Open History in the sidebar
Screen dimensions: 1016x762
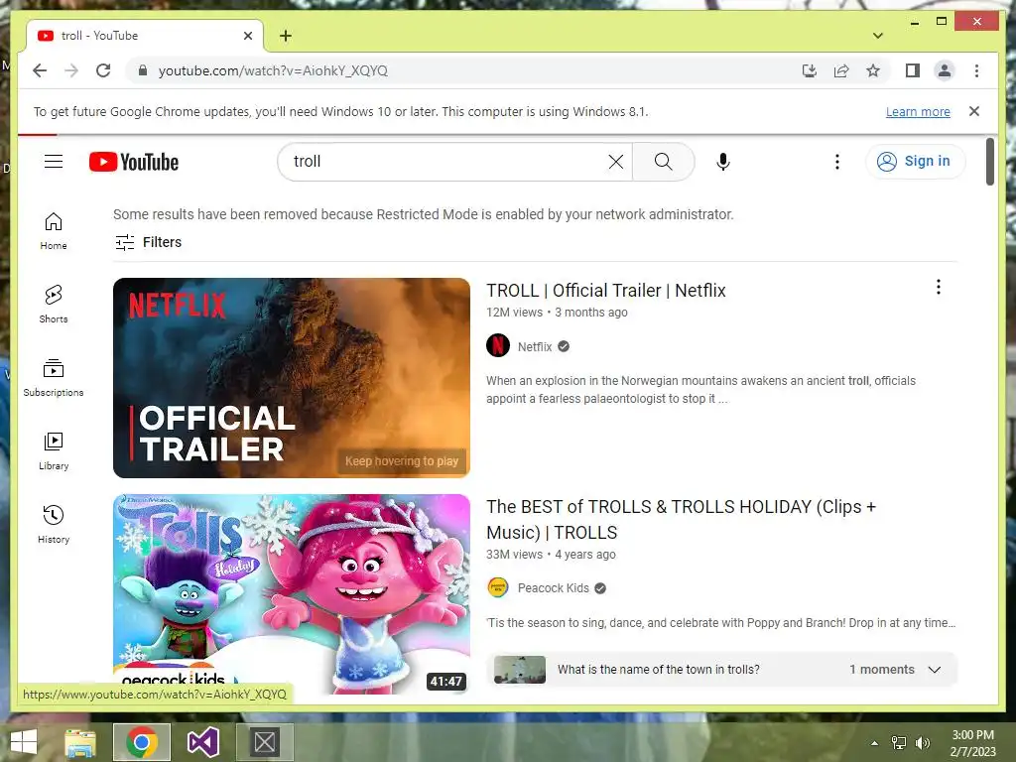[54, 524]
